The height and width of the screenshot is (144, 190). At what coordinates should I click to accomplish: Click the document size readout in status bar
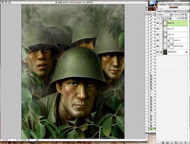coord(23,140)
